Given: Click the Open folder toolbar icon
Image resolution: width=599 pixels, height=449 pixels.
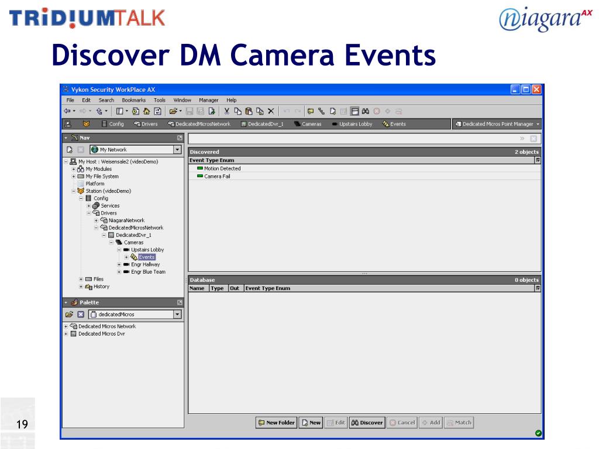Looking at the screenshot, I should [173, 111].
